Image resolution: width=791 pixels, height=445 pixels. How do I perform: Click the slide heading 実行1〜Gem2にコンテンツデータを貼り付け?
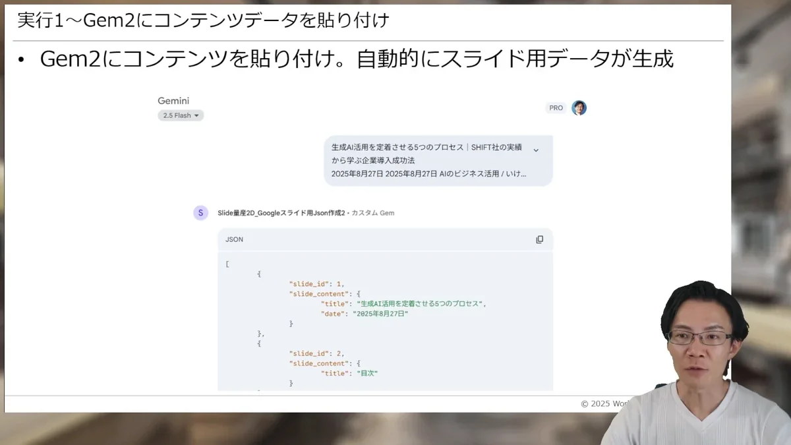[x=203, y=20]
